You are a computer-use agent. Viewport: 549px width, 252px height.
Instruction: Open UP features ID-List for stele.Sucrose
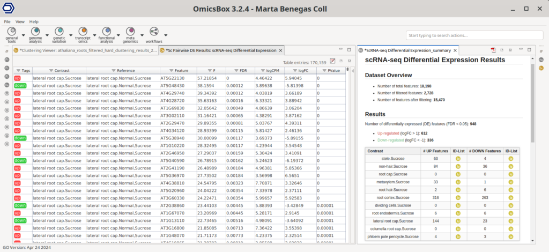[458, 159]
